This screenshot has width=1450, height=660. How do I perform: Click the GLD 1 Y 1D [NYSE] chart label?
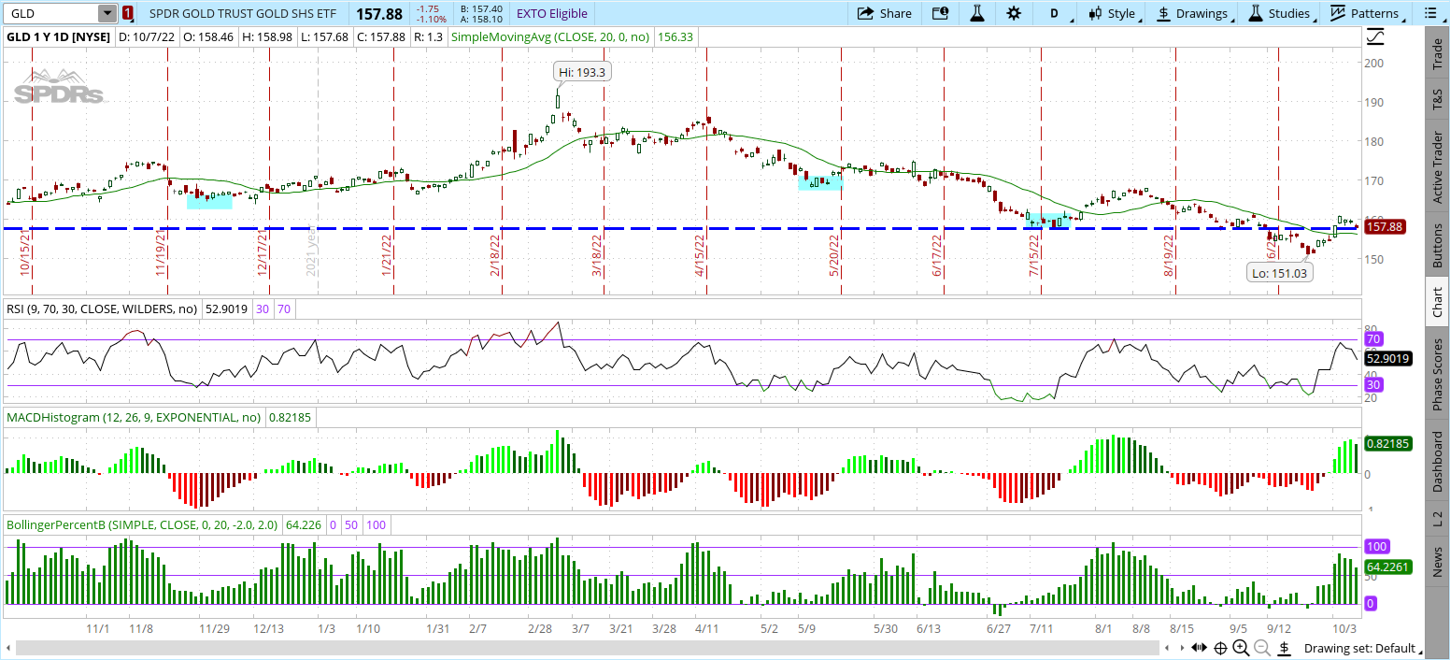click(x=60, y=36)
